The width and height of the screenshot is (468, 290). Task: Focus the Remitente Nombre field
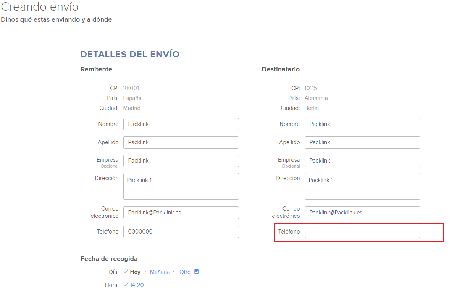tap(181, 124)
